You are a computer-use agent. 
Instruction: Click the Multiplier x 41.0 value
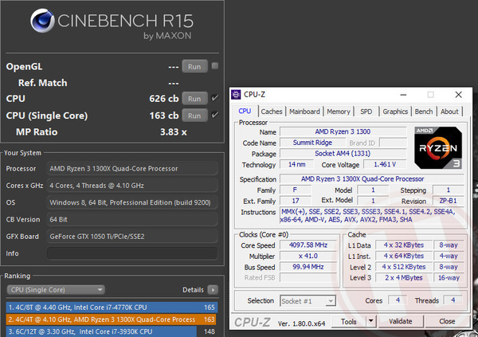[x=308, y=256]
